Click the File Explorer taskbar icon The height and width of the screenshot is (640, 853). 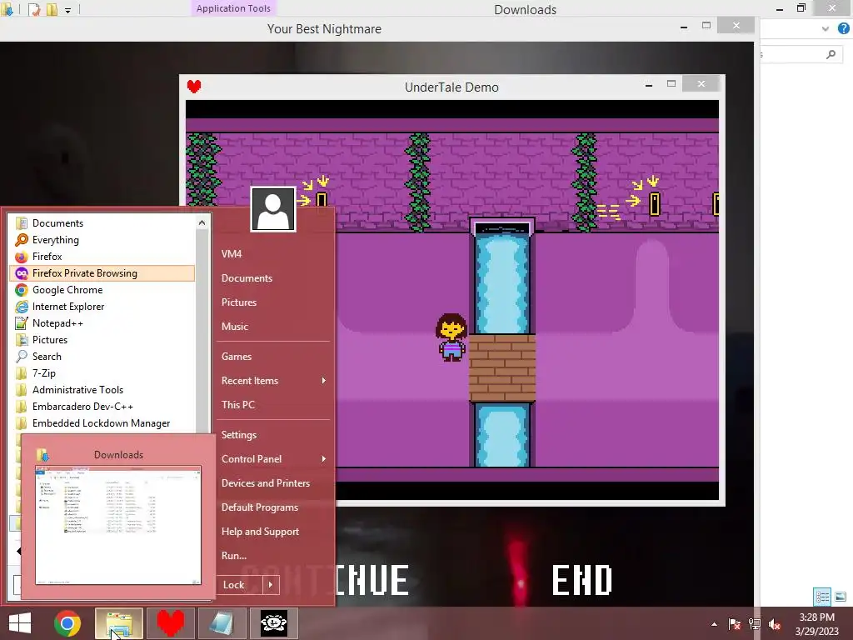[x=119, y=623]
